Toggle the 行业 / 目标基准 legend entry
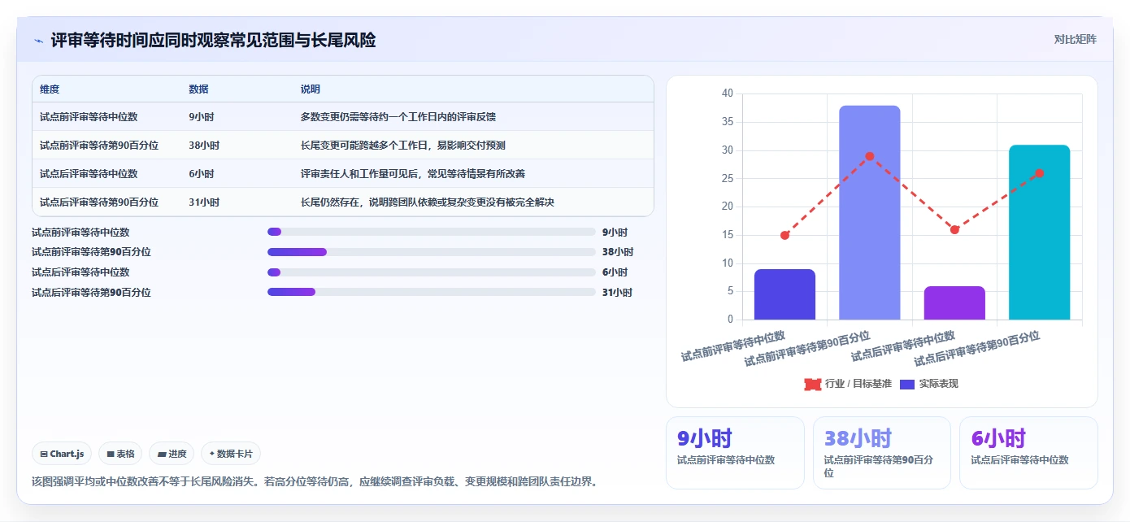This screenshot has height=522, width=1130. [x=848, y=384]
